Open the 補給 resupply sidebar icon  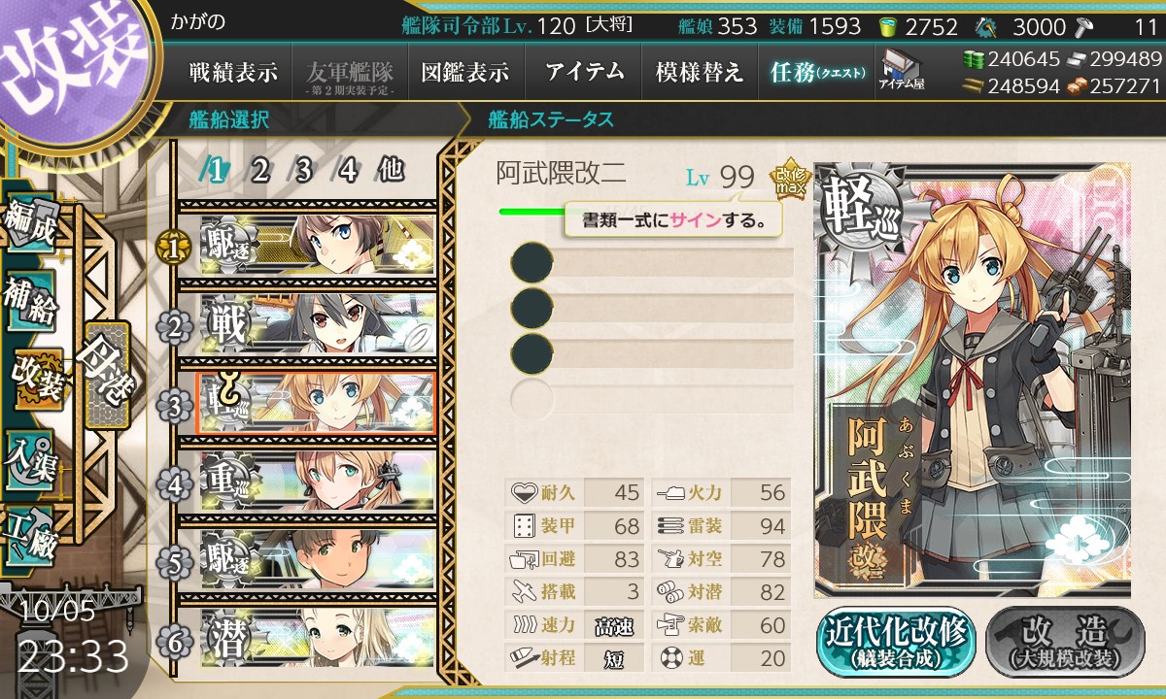29,299
